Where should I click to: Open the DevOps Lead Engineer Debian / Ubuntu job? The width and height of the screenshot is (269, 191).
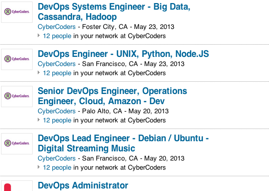(123, 143)
